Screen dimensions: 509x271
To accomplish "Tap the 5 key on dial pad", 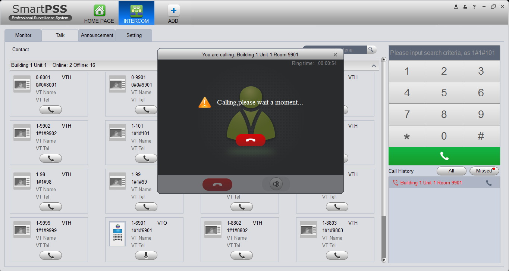I will tap(444, 93).
